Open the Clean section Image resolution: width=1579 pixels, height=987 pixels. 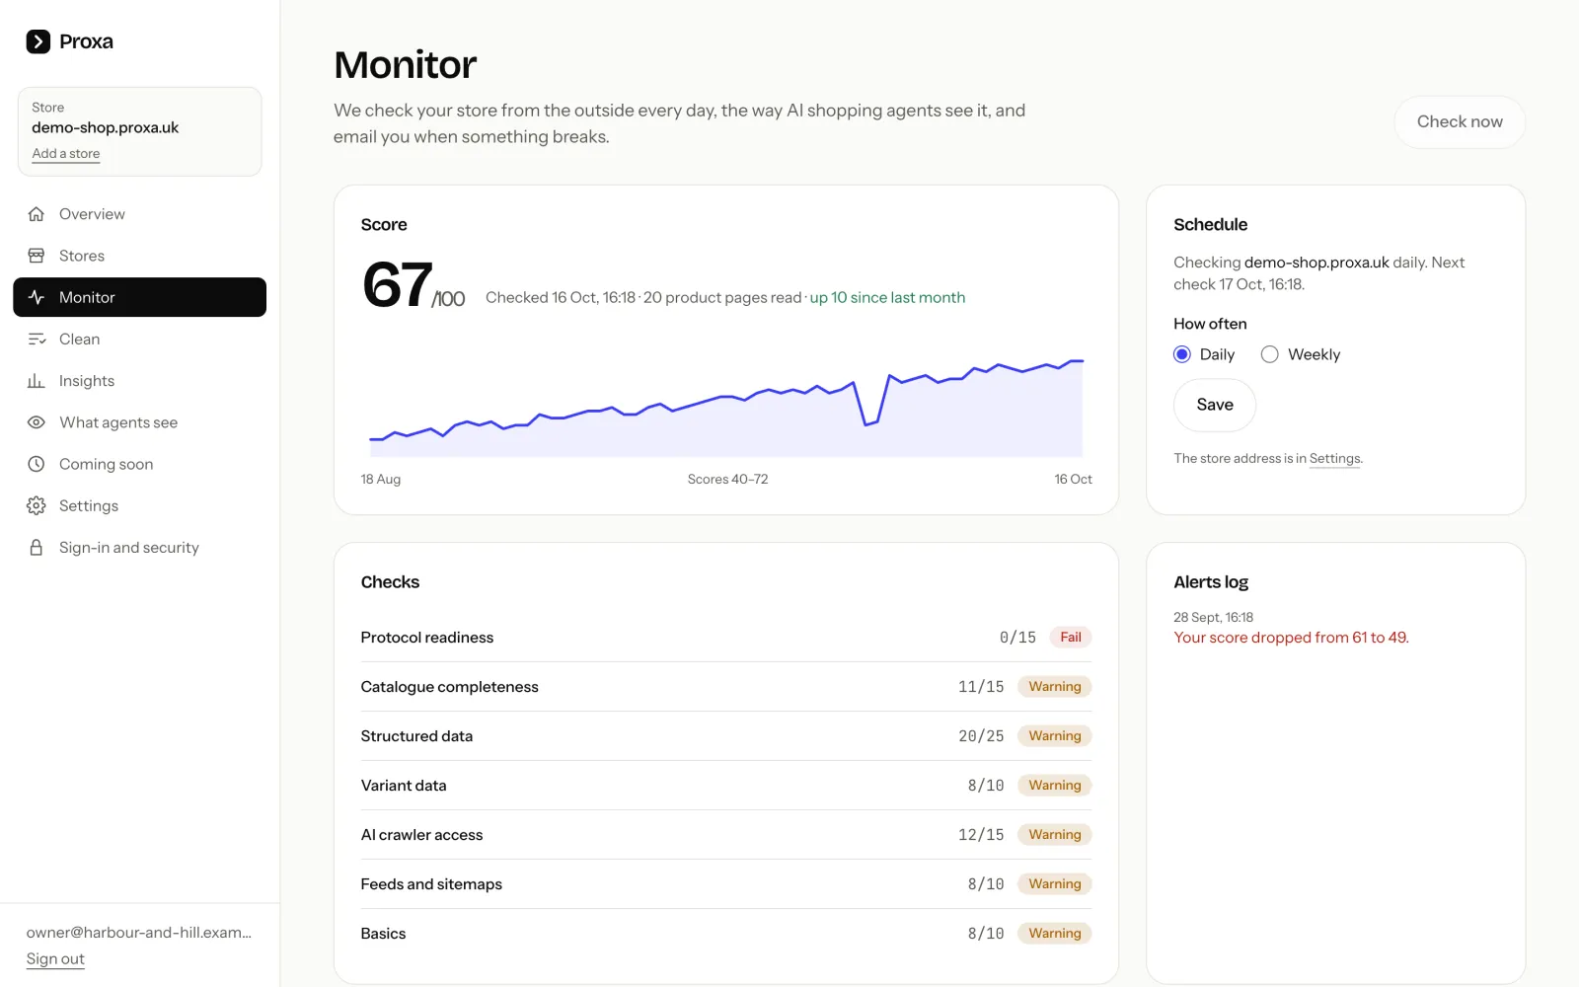tap(139, 339)
